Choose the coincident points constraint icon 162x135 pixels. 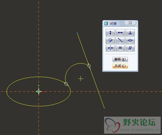130,40
